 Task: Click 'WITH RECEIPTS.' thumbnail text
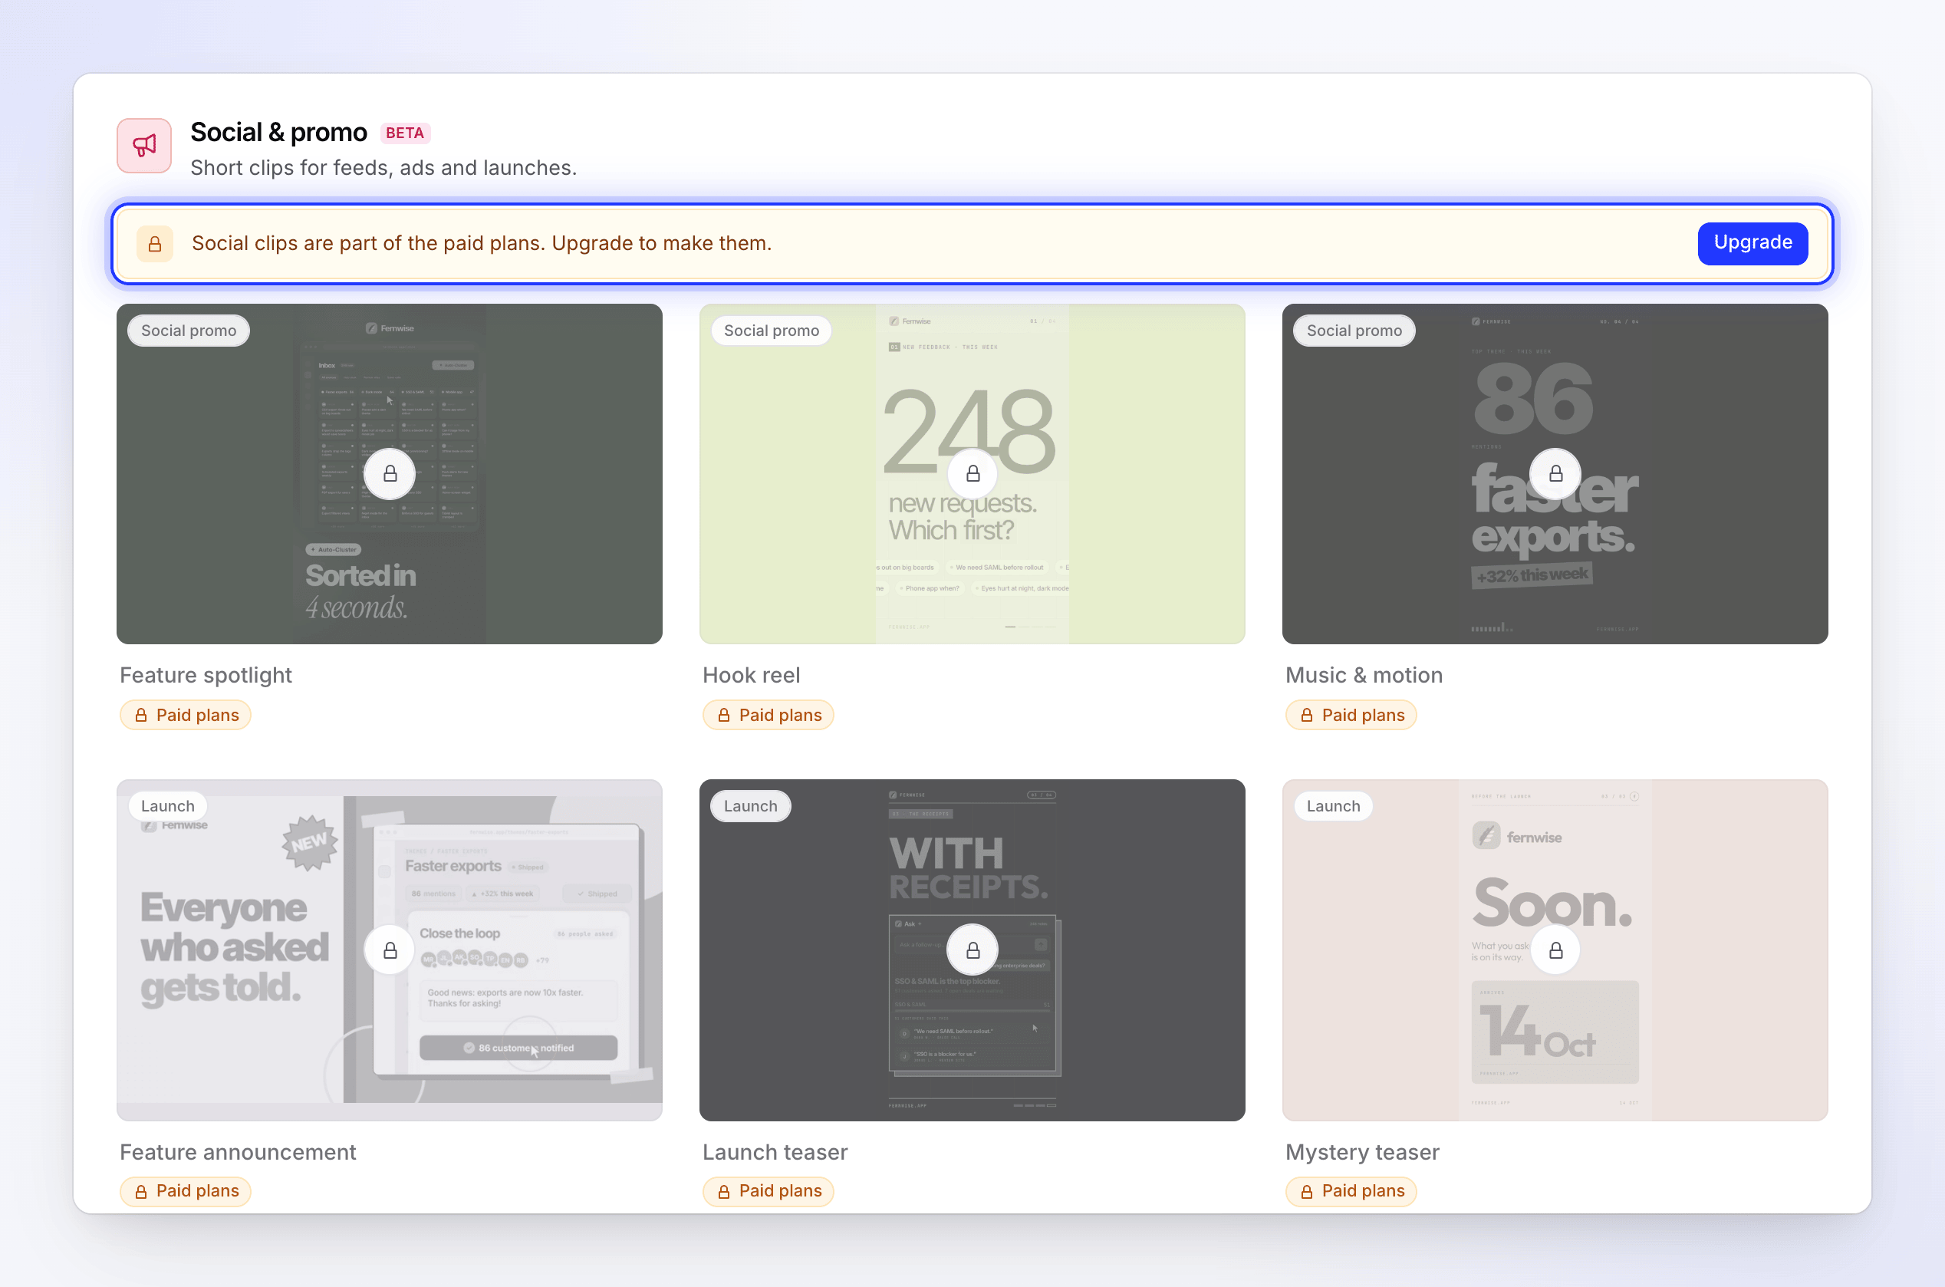(x=969, y=868)
